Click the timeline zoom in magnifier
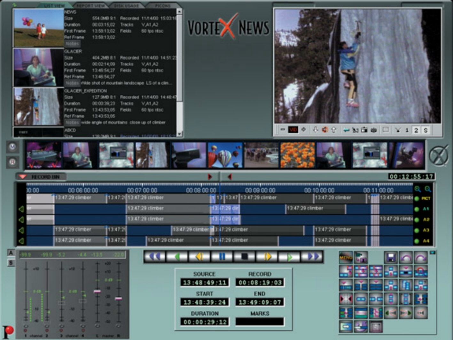 [418, 189]
